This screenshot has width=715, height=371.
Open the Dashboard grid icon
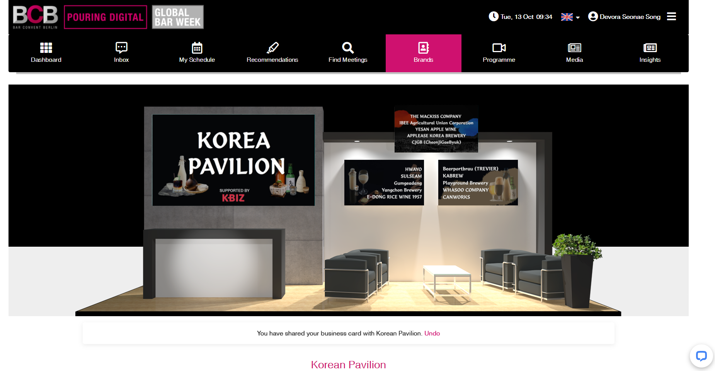click(x=46, y=47)
